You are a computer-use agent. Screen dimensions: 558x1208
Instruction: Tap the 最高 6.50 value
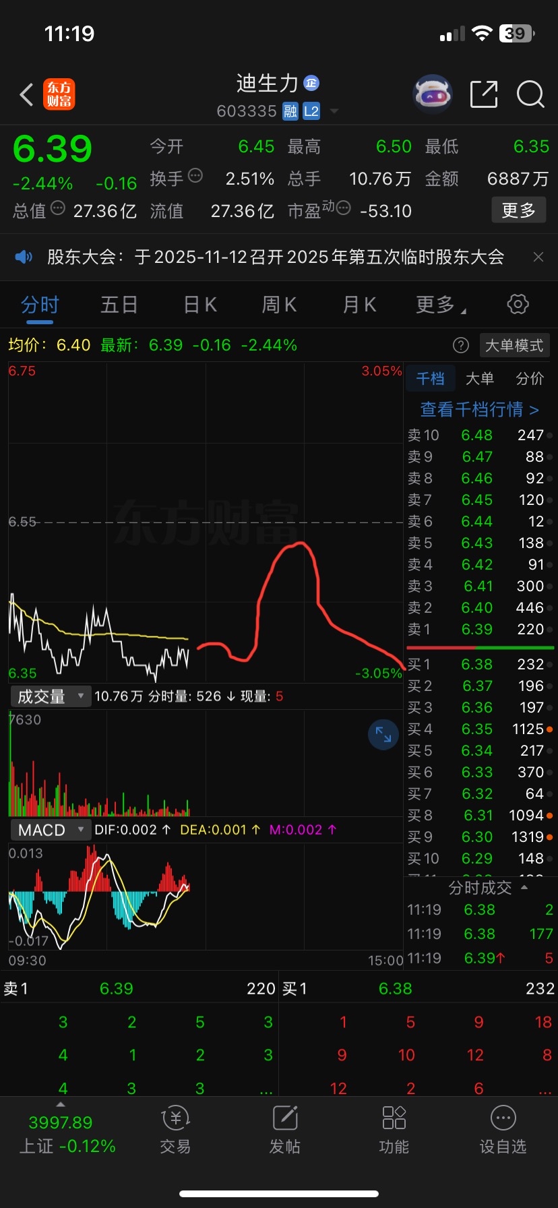coord(394,147)
